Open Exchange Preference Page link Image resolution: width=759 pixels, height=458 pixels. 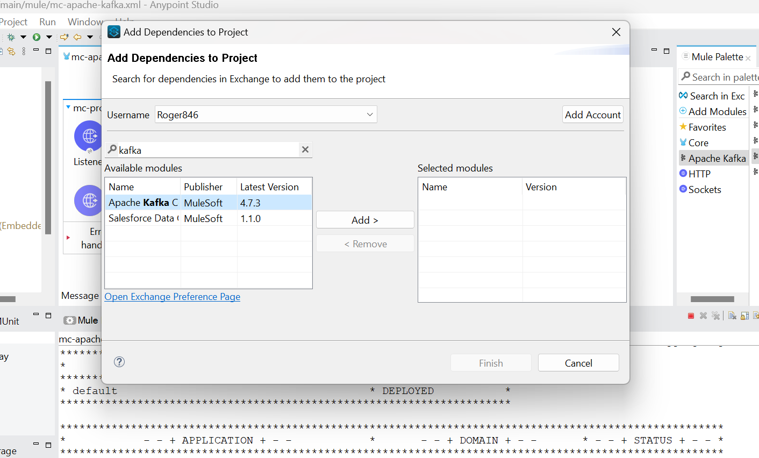tap(172, 297)
